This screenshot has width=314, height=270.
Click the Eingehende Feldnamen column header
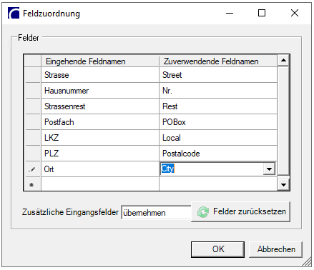[100, 61]
